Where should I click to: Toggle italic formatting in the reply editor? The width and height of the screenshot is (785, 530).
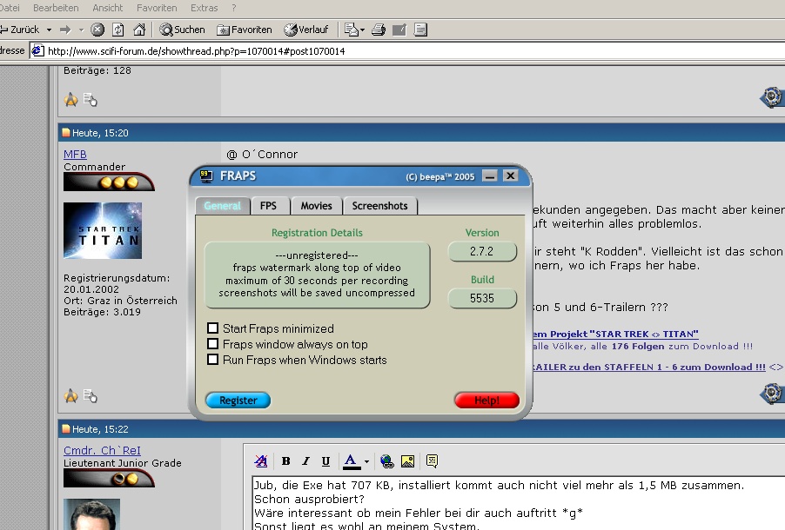[305, 461]
